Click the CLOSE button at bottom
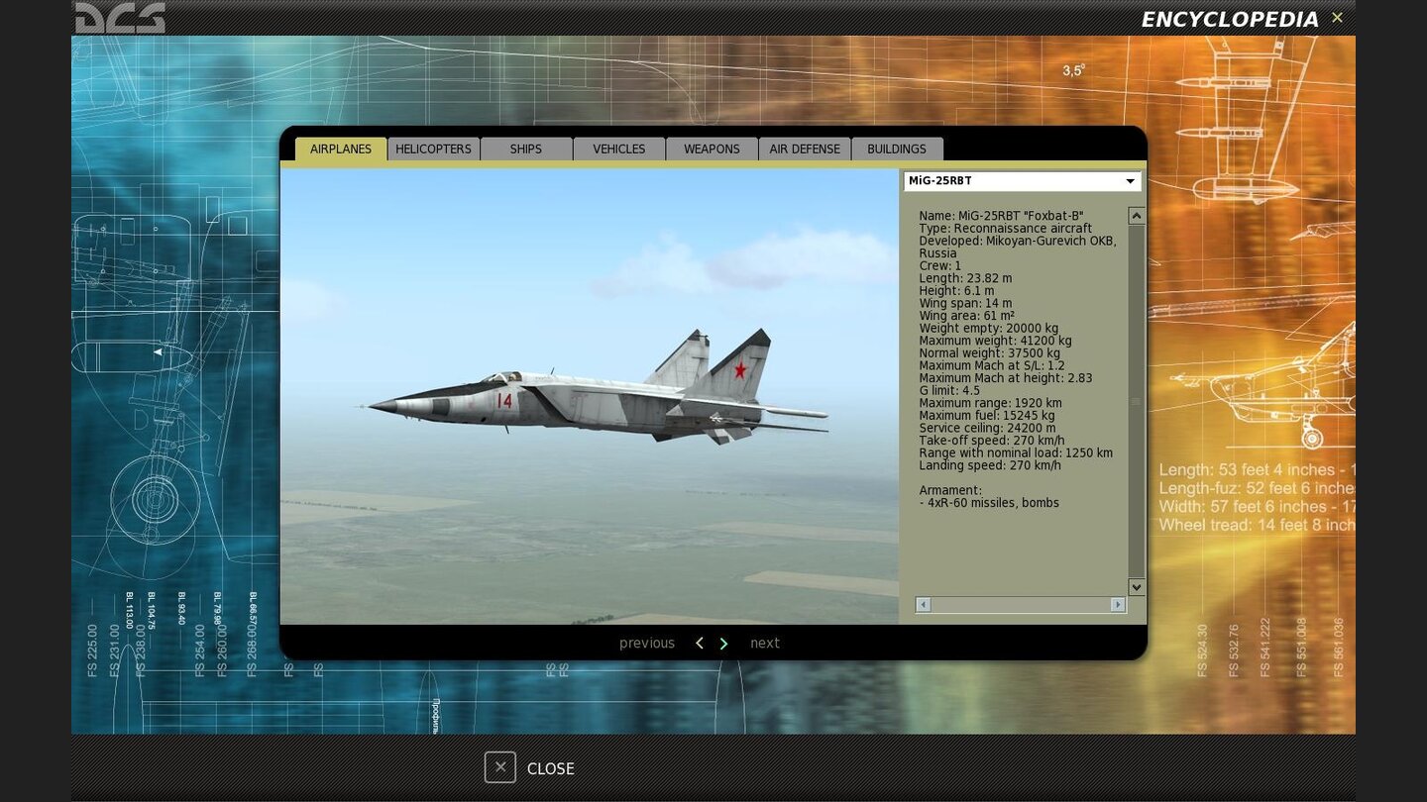 tap(529, 768)
